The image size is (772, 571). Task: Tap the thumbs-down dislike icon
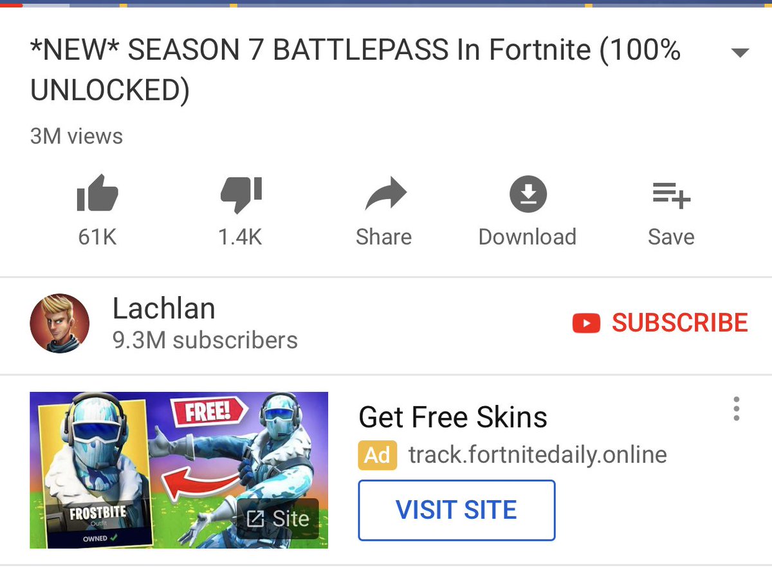coord(241,194)
